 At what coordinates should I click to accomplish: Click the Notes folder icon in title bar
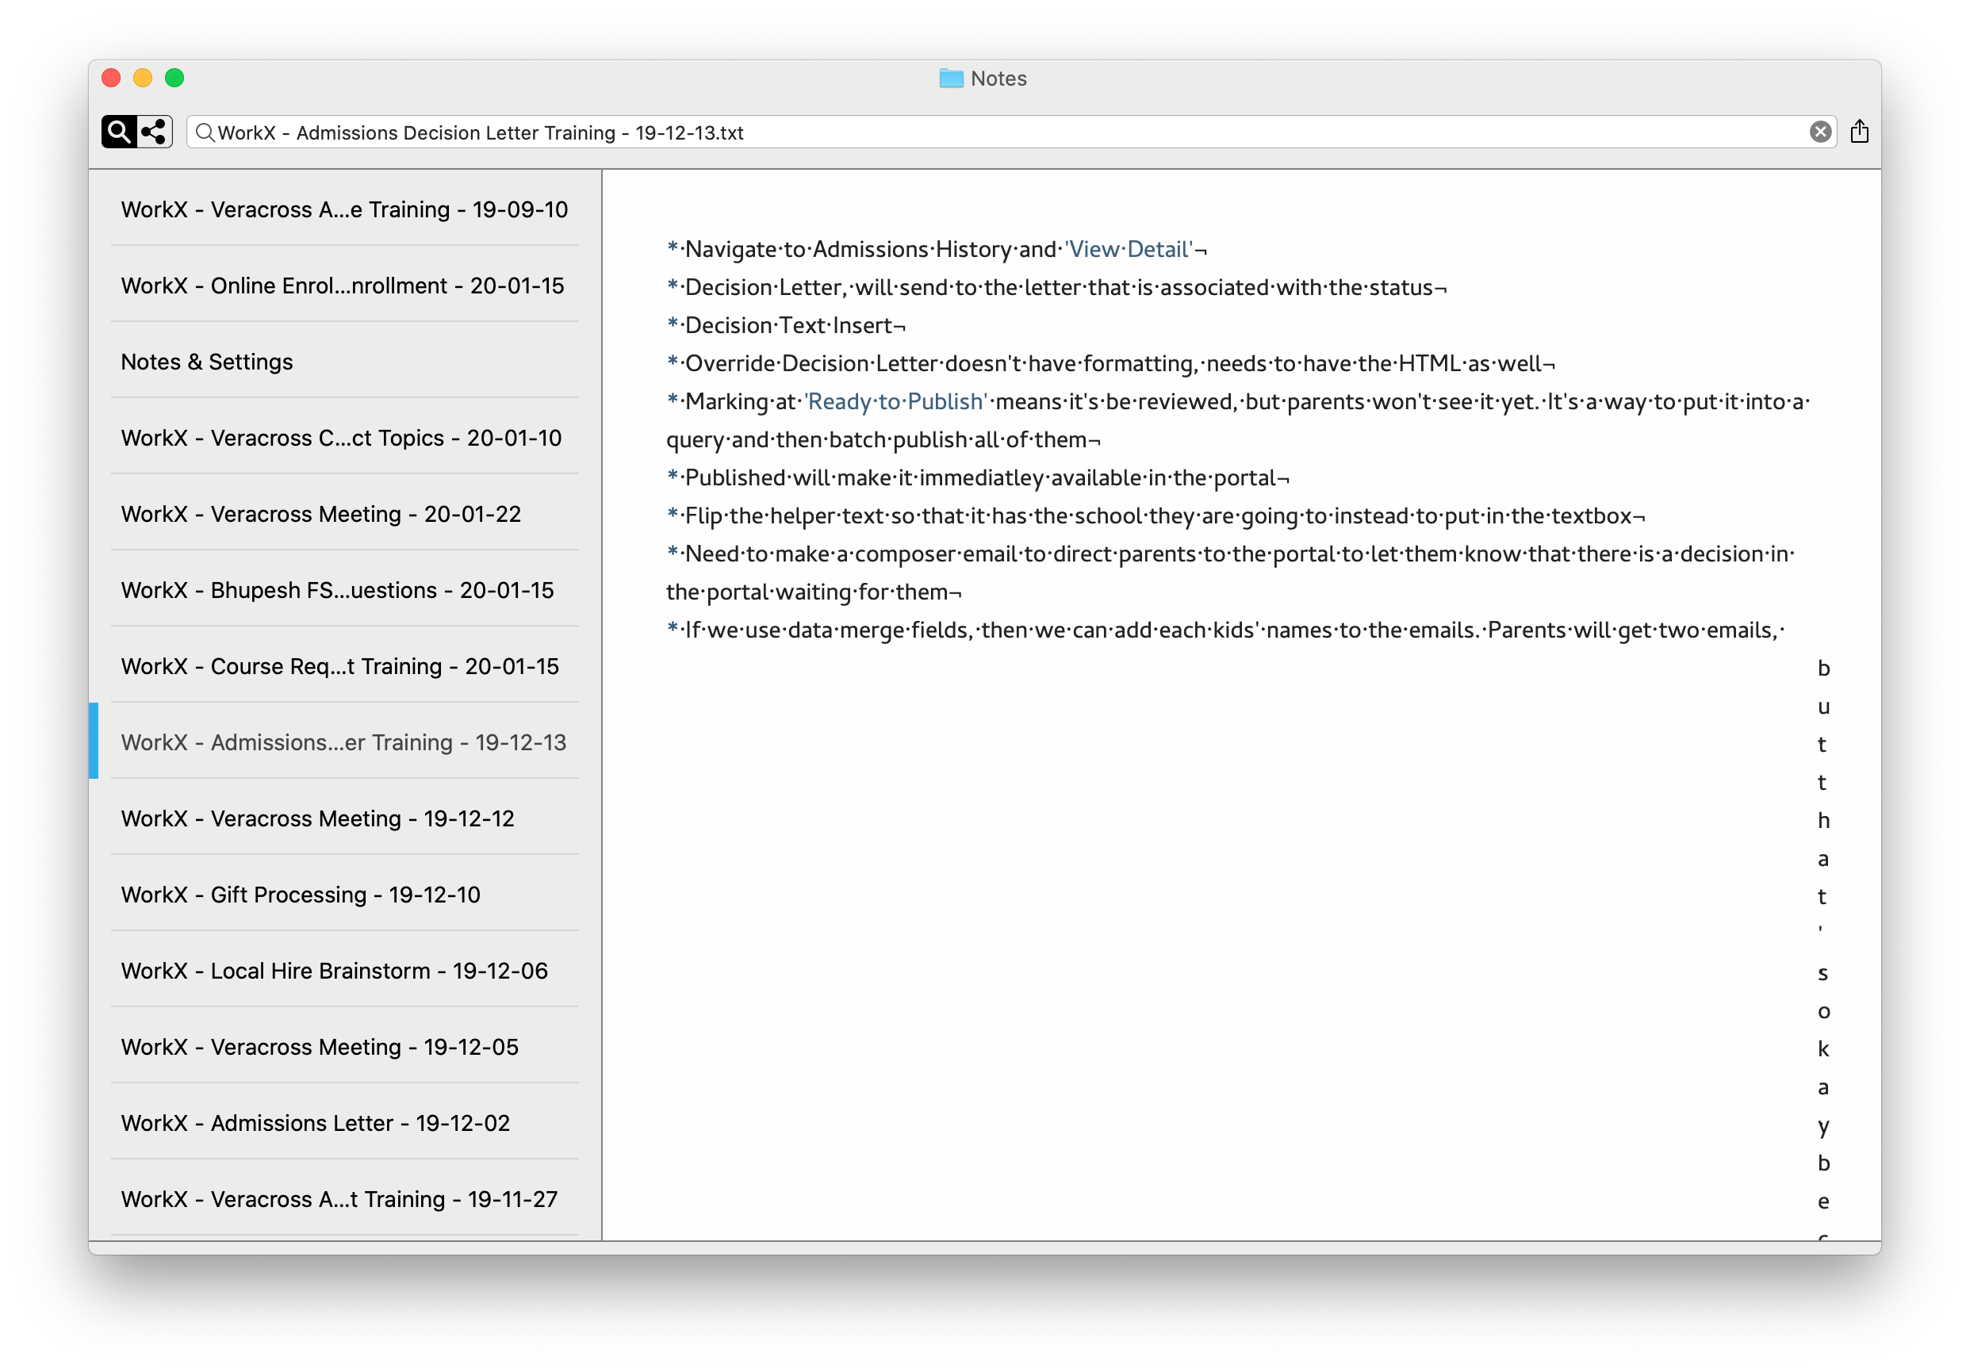[x=951, y=79]
